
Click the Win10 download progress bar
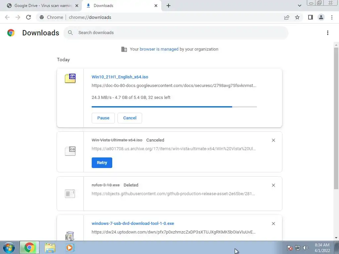pos(174,107)
